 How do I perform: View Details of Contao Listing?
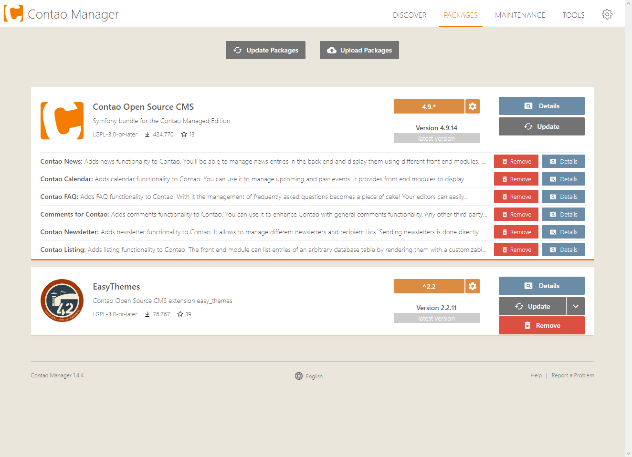pos(563,249)
